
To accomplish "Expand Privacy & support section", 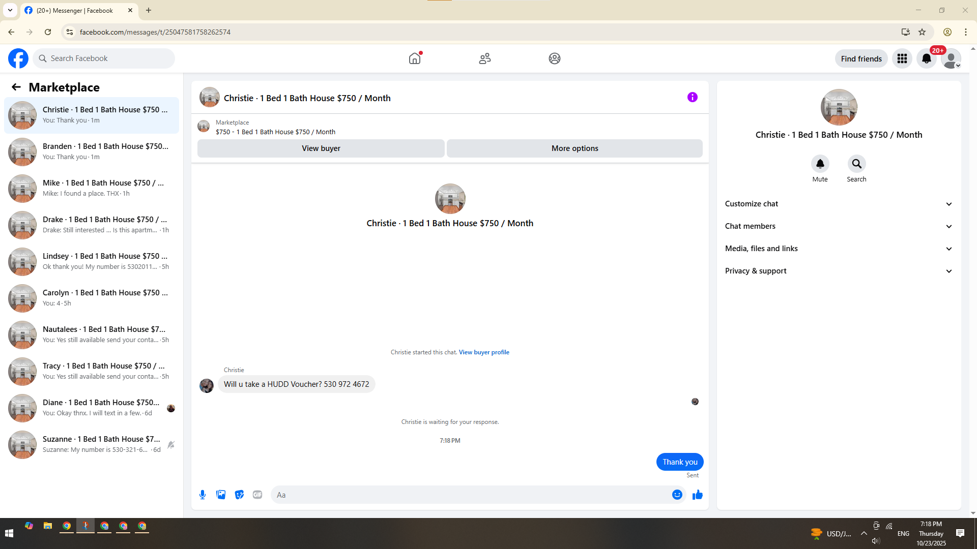I will tap(838, 271).
